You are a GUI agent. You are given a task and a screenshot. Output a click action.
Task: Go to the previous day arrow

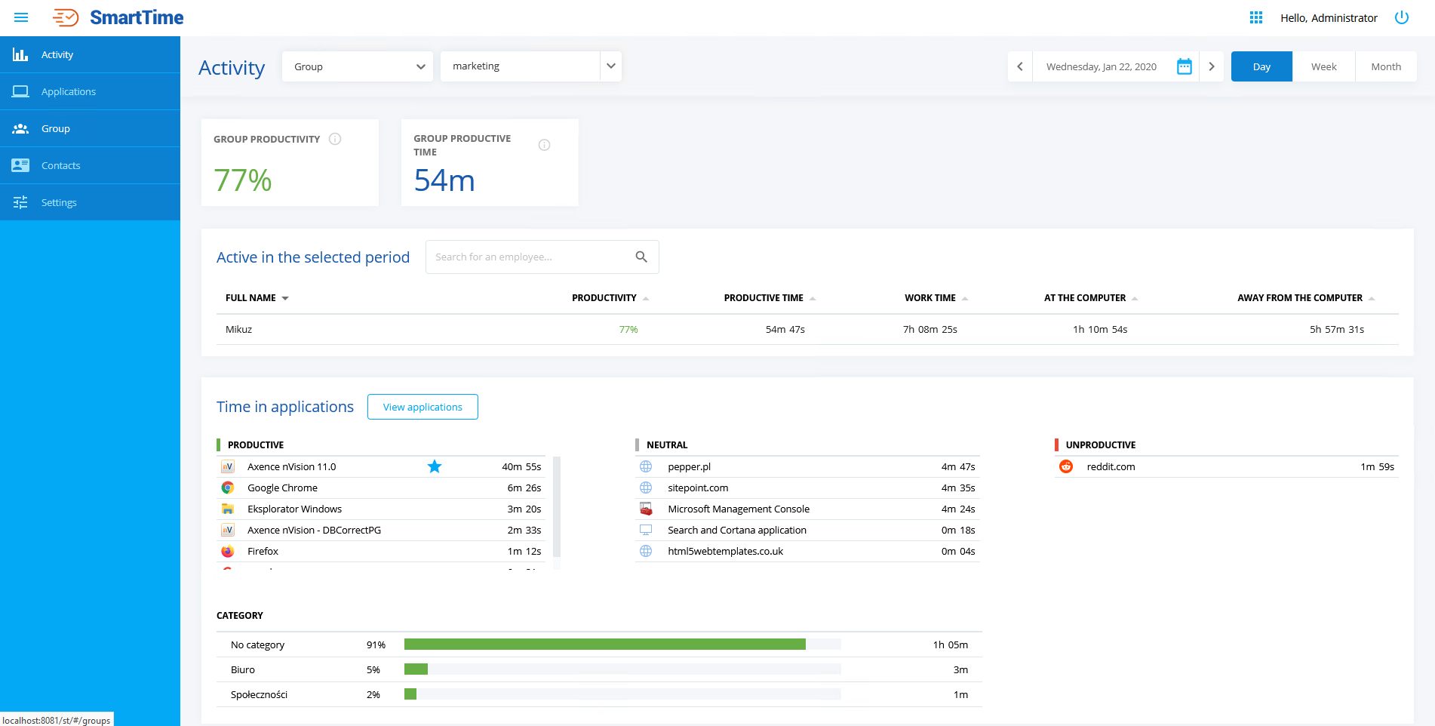[1019, 66]
